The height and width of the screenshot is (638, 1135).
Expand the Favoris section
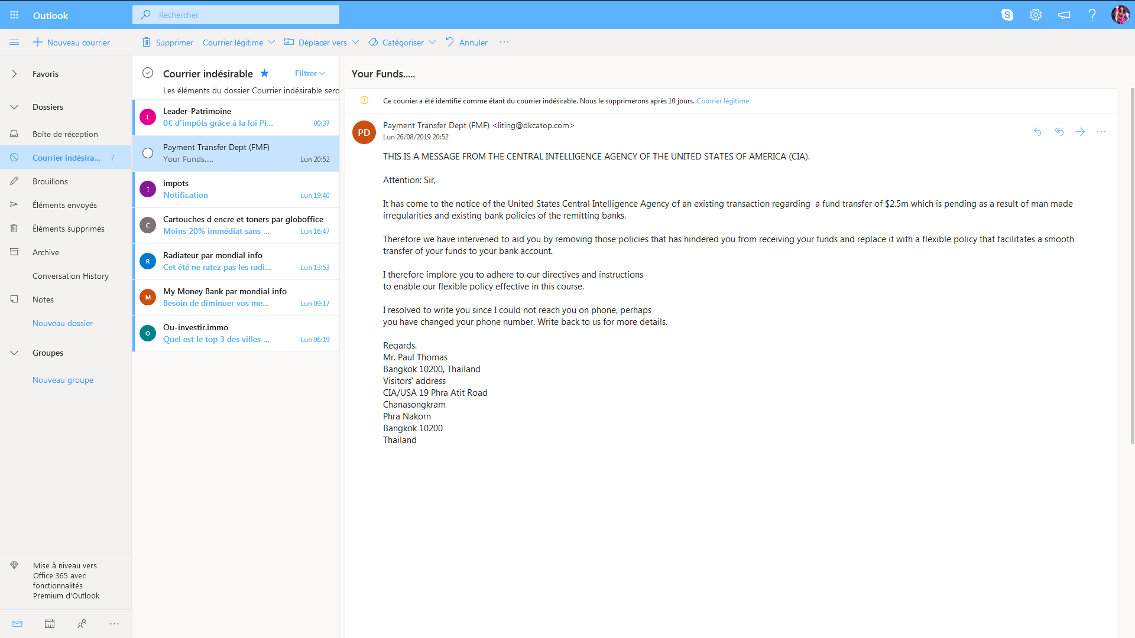[x=14, y=74]
